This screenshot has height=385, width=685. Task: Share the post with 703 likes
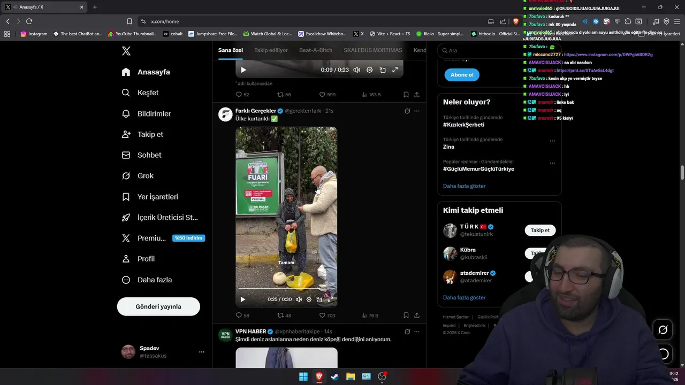tap(416, 315)
